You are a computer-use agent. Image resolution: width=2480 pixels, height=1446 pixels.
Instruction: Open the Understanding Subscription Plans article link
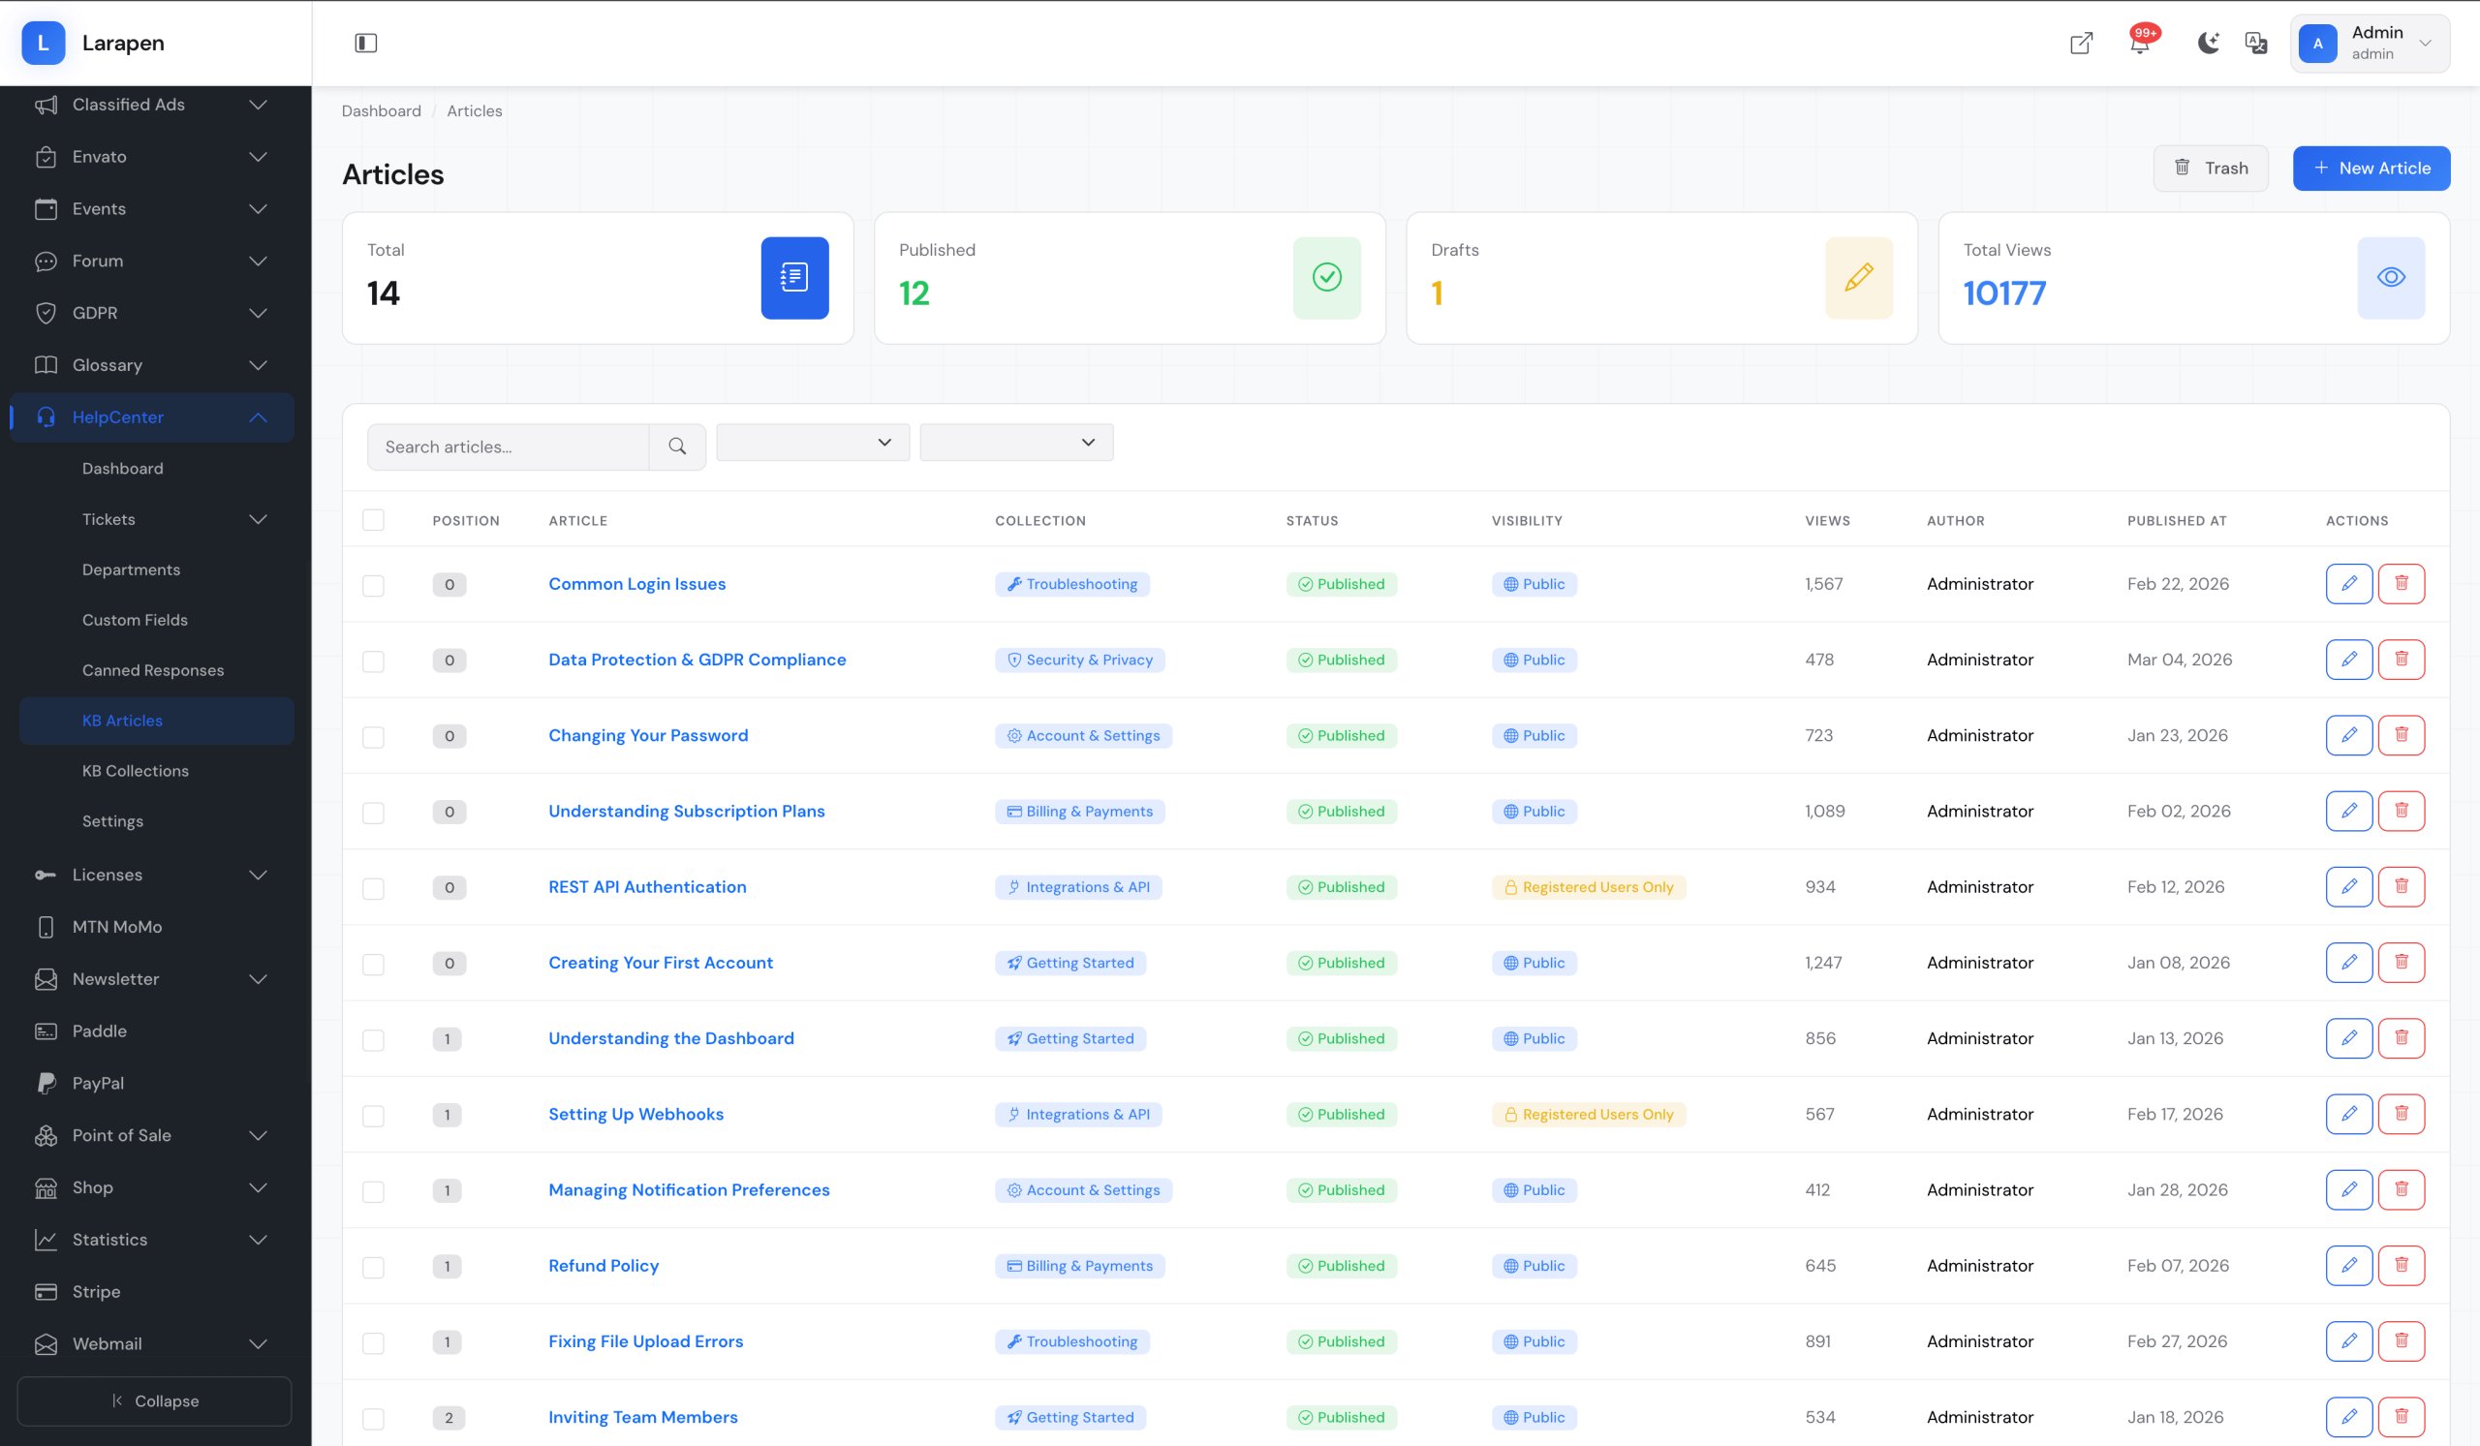686,811
